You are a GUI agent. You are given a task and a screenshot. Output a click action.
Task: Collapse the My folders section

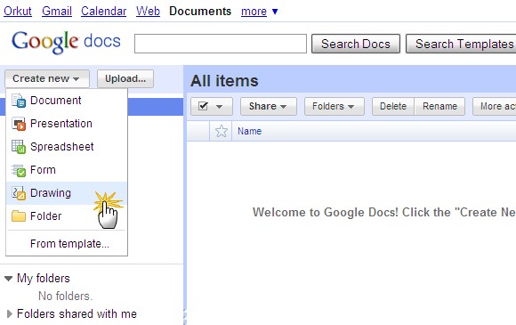[9, 279]
